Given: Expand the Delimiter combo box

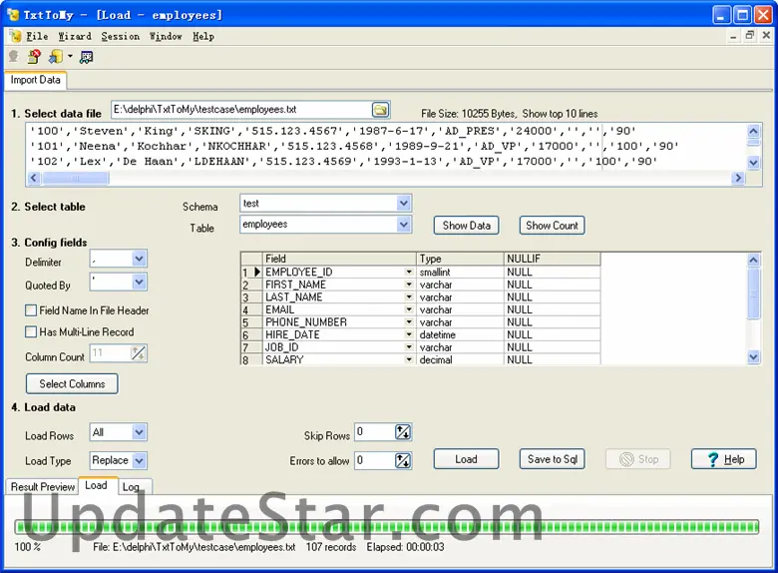Looking at the screenshot, I should (x=139, y=260).
